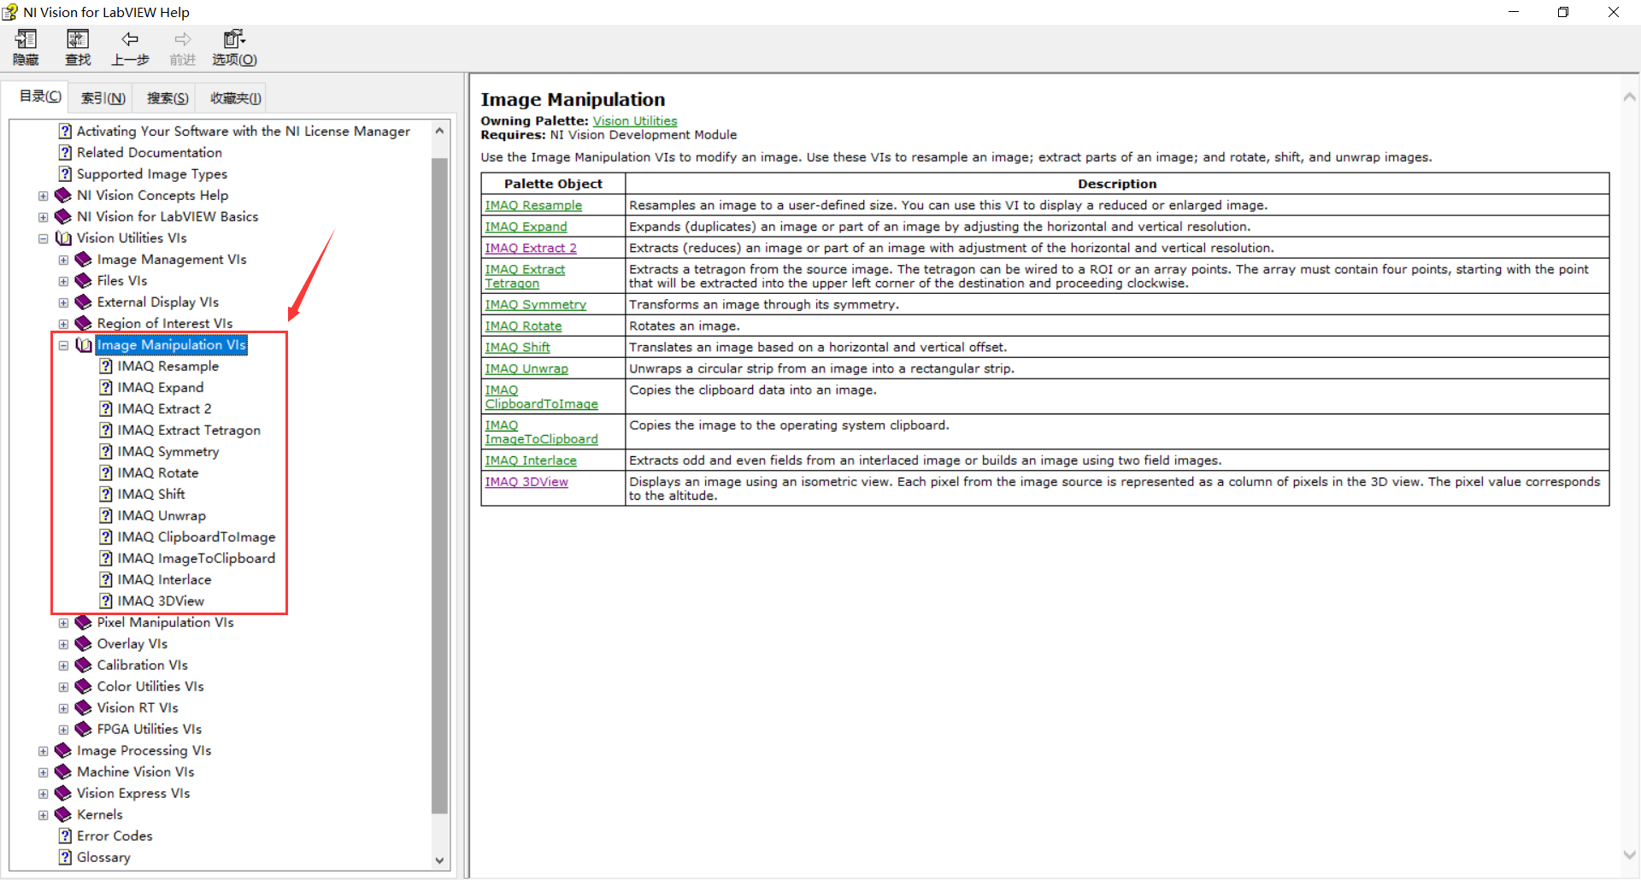Click the book icon beside Calibration VIs
Image resolution: width=1641 pixels, height=880 pixels.
(x=83, y=665)
